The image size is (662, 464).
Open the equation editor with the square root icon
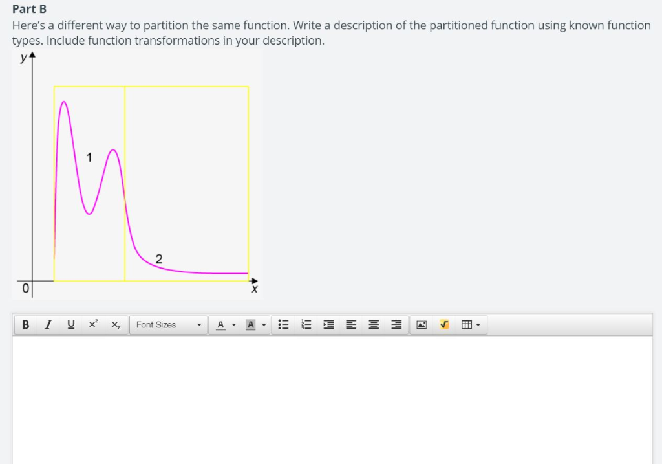pos(444,324)
